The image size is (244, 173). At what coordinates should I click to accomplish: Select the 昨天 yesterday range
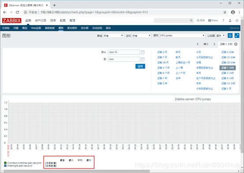pos(178,52)
